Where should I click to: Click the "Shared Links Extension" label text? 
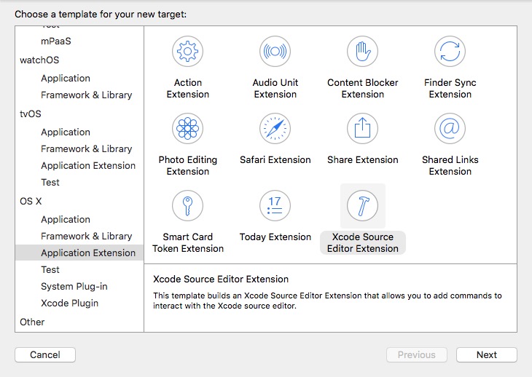(450, 166)
